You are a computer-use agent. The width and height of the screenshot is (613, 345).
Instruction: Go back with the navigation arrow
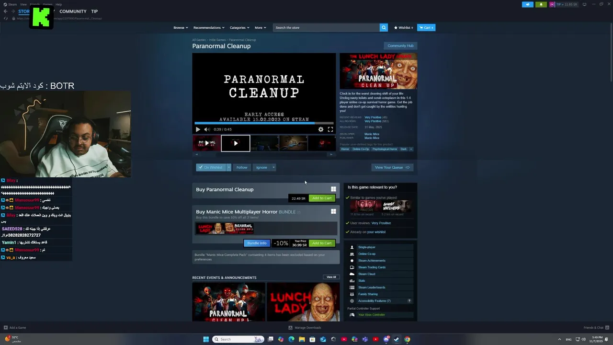click(x=6, y=11)
